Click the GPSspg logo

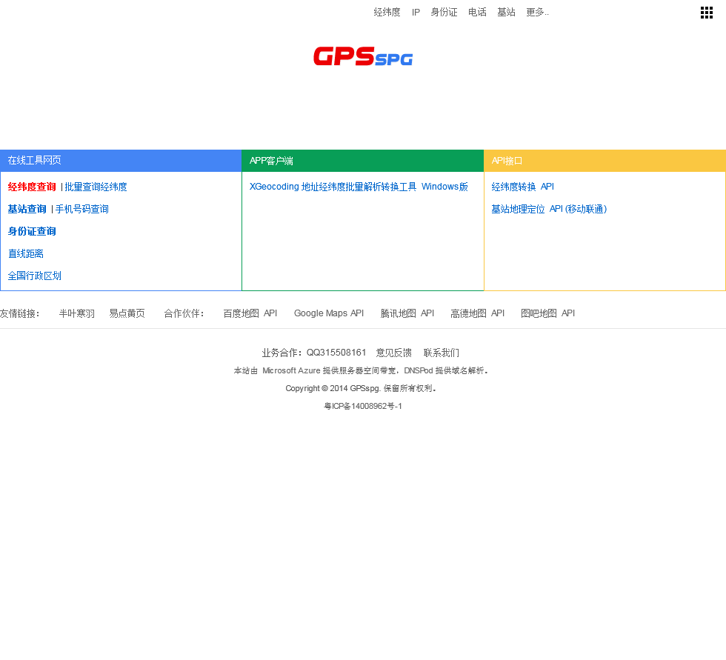pos(363,56)
